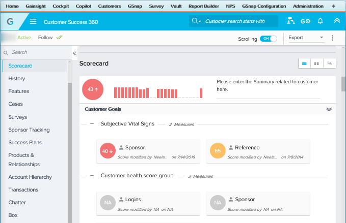Collapse Subjective Vital Signs group

point(92,124)
